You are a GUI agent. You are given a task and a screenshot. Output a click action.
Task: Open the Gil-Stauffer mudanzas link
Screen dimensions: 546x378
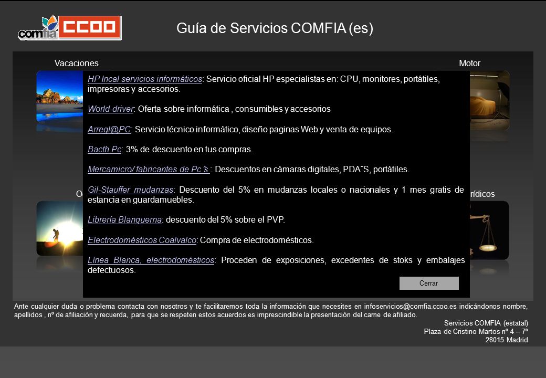(x=131, y=190)
